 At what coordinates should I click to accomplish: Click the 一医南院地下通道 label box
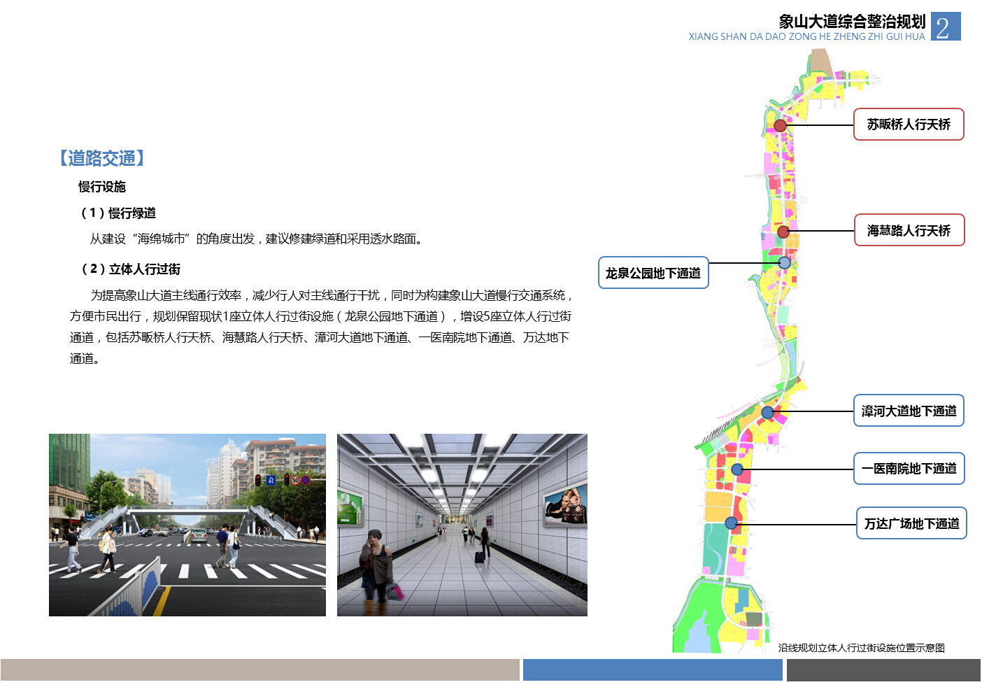(909, 469)
